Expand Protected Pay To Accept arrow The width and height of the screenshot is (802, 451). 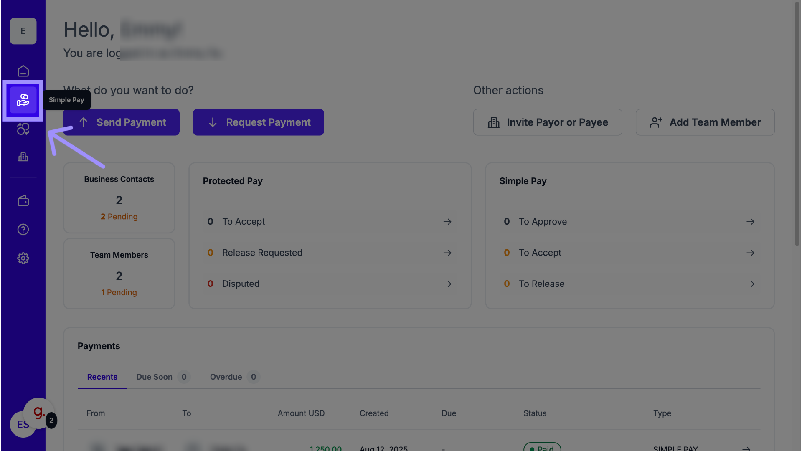pos(447,222)
